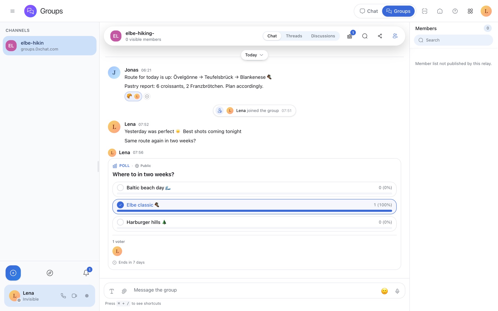498x311 pixels.
Task: Open the explore compass icon
Action: point(50,273)
